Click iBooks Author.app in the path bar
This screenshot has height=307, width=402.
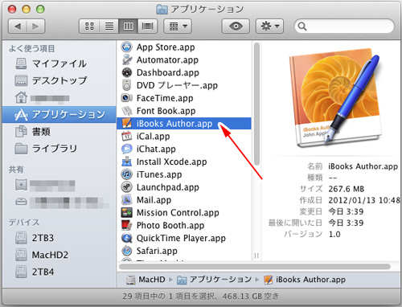[305, 280]
